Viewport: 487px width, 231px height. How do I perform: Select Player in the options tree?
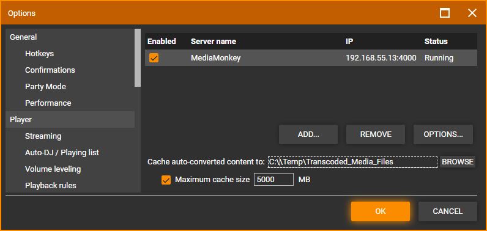pos(70,119)
